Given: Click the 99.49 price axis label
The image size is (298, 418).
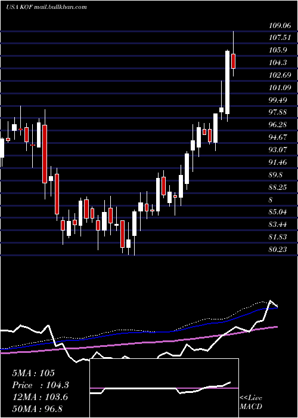Looking at the screenshot, I should [278, 100].
